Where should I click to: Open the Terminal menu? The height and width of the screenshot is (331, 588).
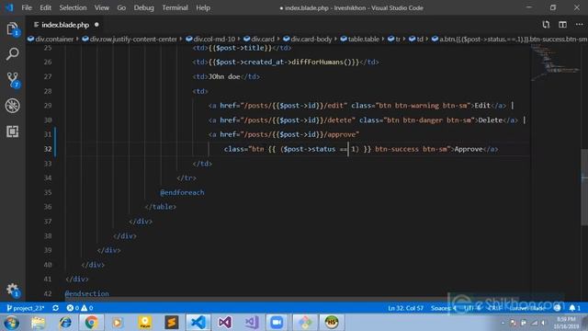(x=175, y=7)
